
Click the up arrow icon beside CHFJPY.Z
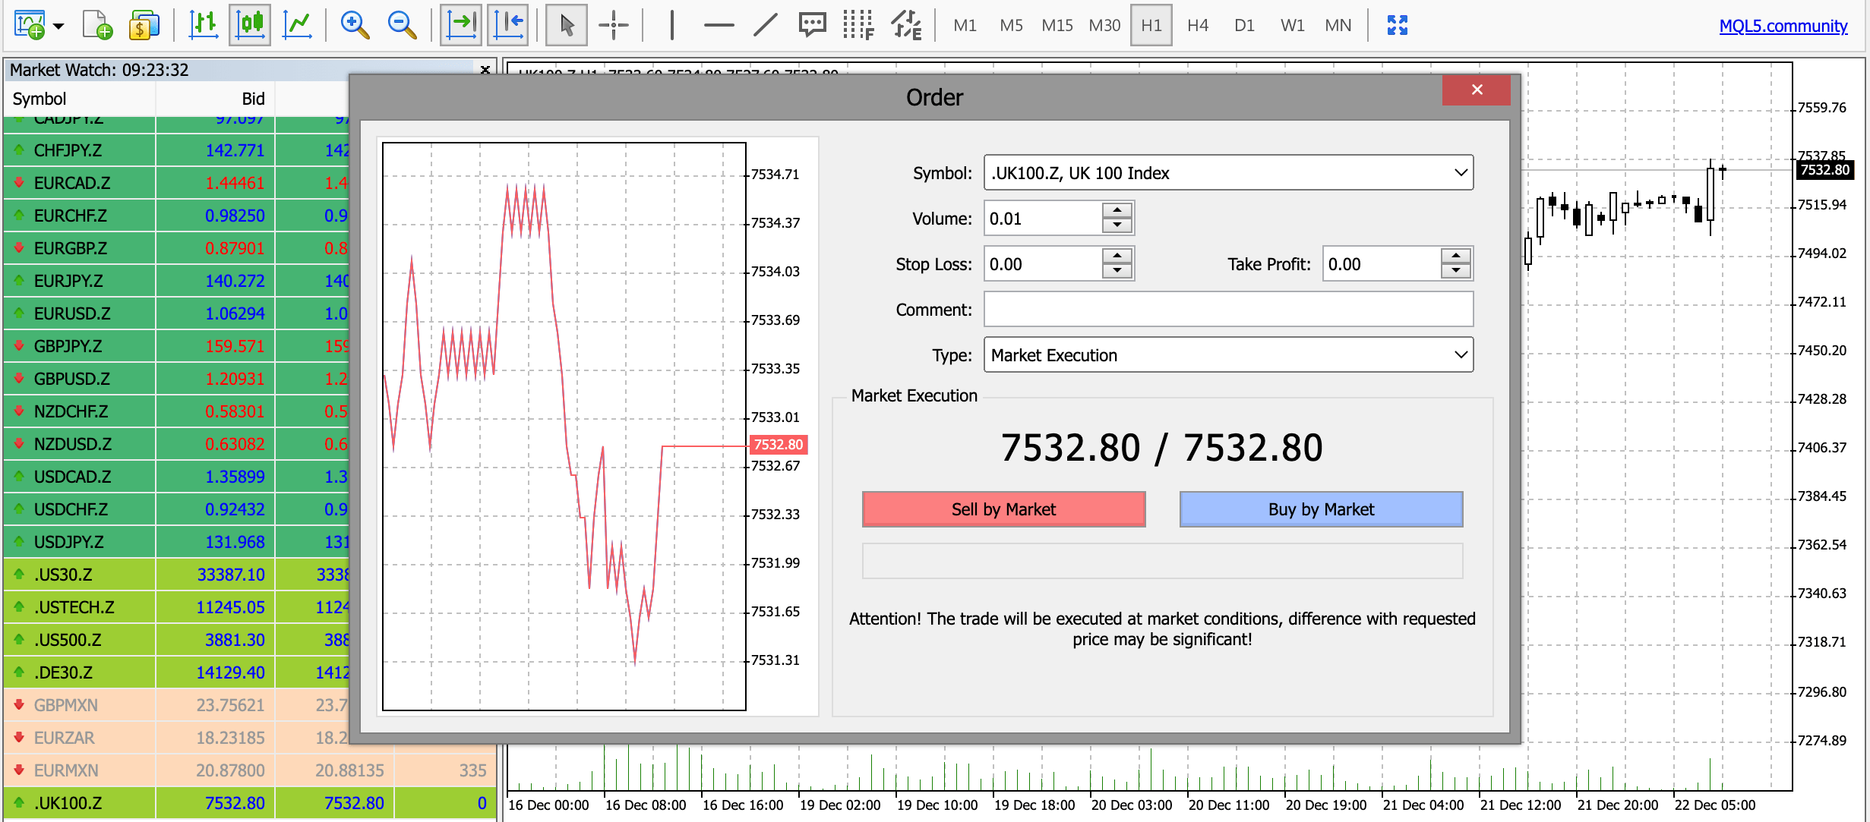[x=18, y=150]
